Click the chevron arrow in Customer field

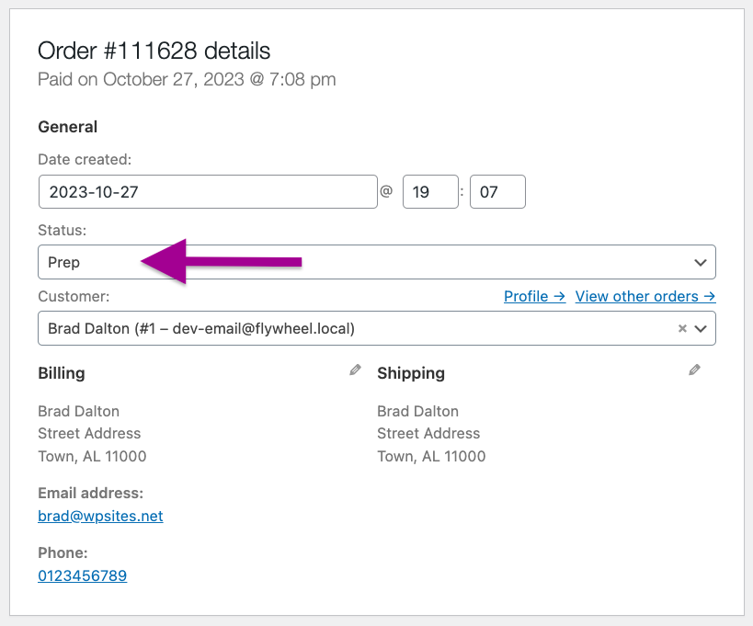701,328
